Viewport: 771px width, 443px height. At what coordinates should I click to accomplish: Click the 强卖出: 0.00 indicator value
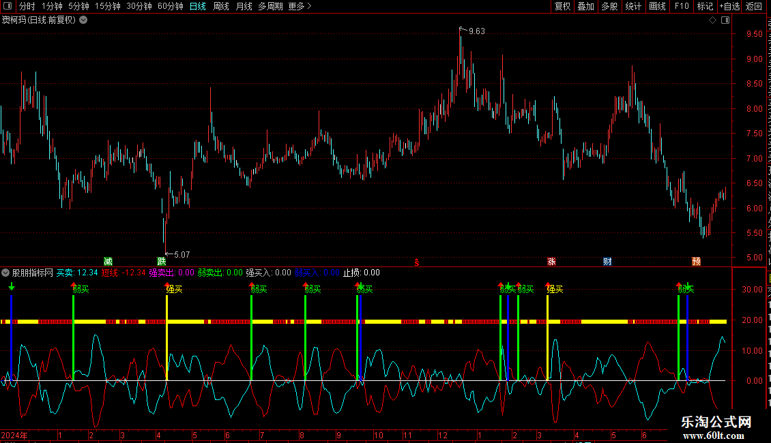point(172,273)
